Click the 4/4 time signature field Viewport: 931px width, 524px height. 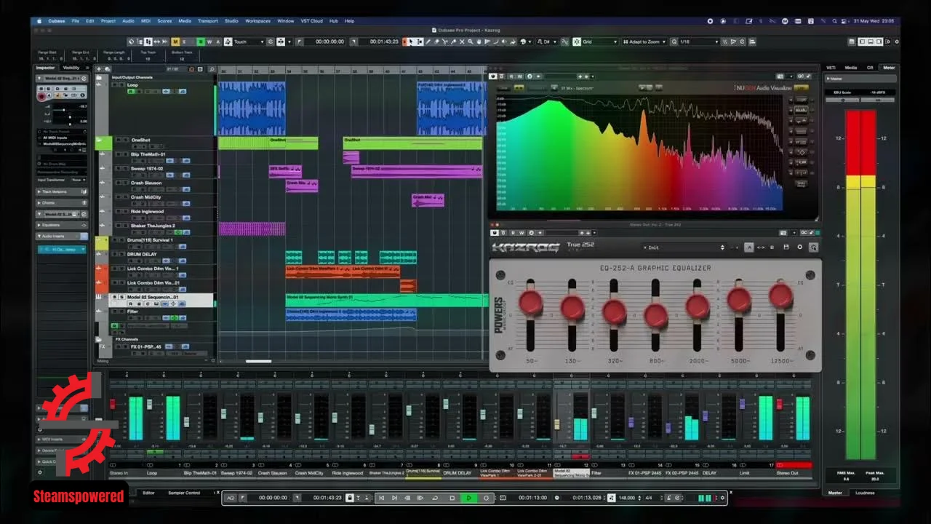(x=649, y=498)
